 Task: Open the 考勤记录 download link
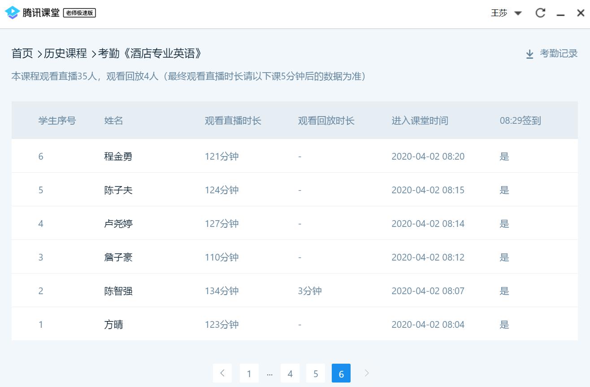point(558,54)
